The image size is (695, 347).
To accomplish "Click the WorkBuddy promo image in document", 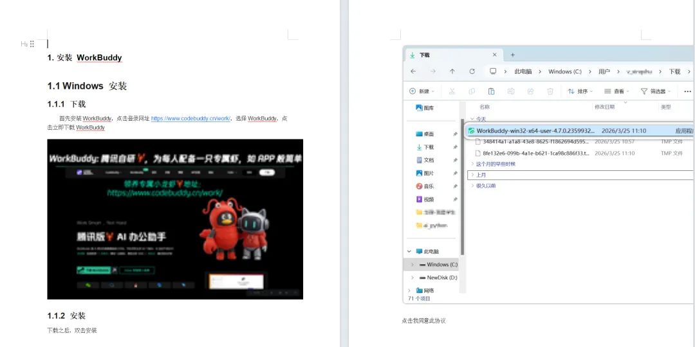I will [175, 219].
